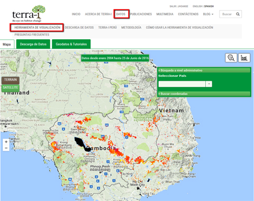Click the Buscar search input field
The width and height of the screenshot is (254, 201).
pos(228,14)
